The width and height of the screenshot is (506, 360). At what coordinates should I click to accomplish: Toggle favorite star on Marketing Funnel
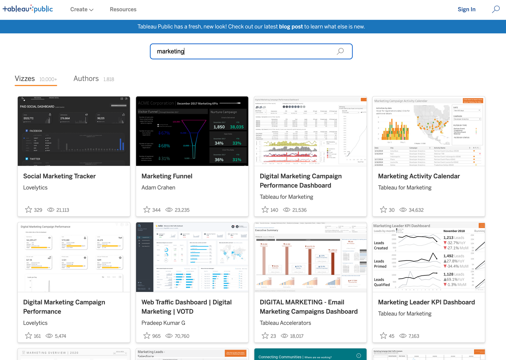point(147,209)
